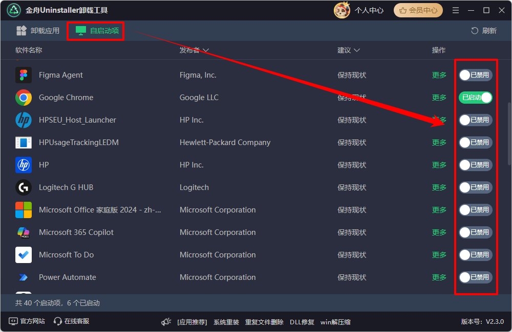Screen dimensions: 512x332
Task: Click the Google Chrome app icon
Action: [x=24, y=98]
